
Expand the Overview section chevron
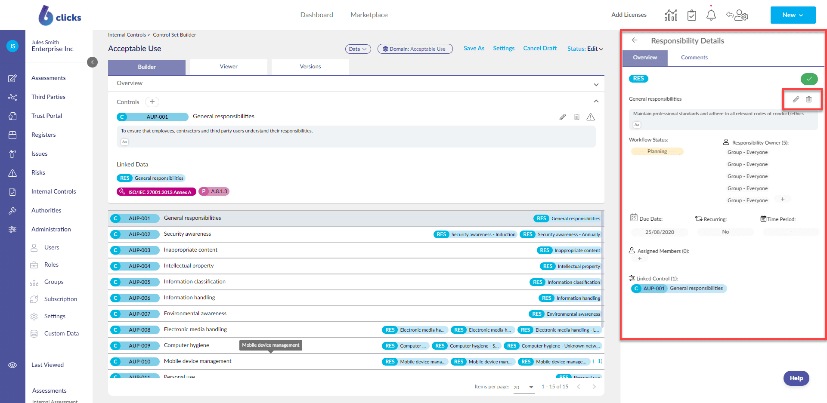(596, 84)
